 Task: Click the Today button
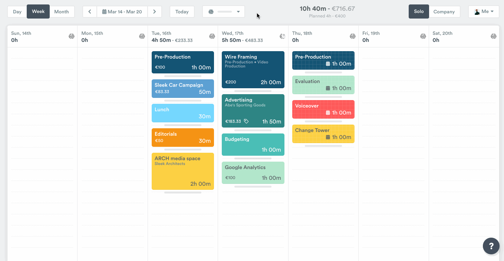(182, 11)
